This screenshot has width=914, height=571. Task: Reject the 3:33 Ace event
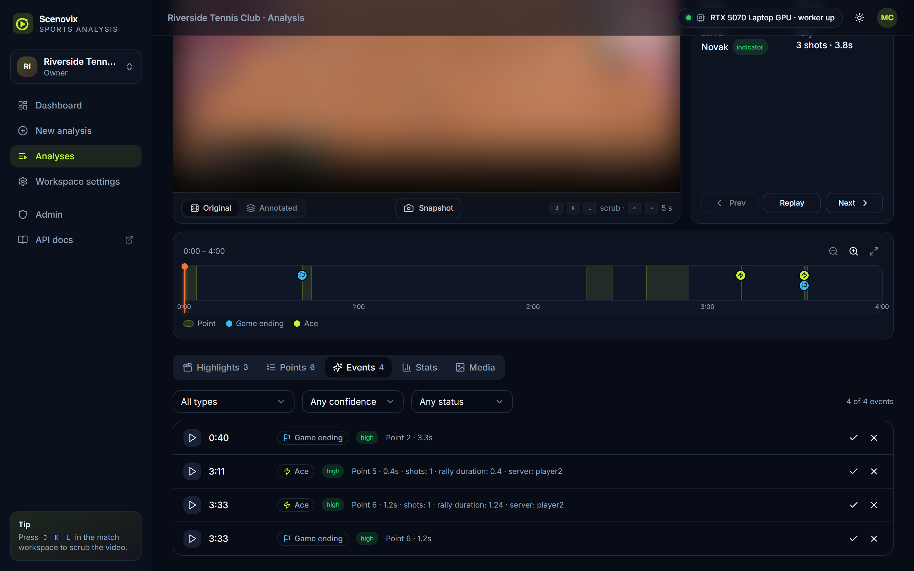(x=874, y=505)
